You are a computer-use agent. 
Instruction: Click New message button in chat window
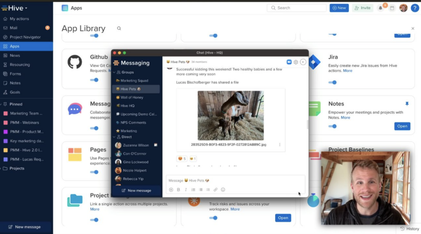136,190
